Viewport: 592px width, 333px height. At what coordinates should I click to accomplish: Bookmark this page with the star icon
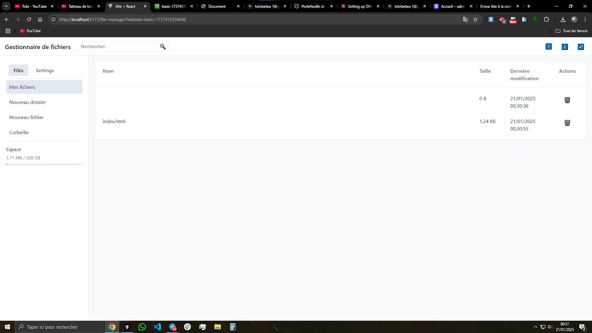475,19
